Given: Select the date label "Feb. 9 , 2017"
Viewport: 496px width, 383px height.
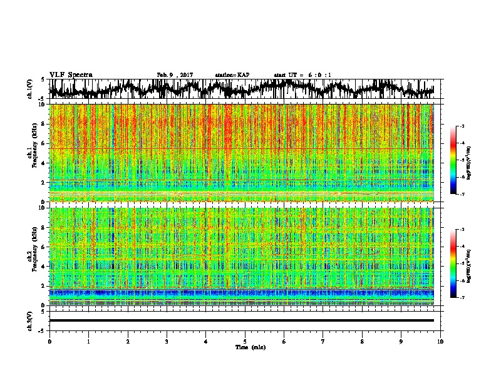Looking at the screenshot, I should pyautogui.click(x=175, y=75).
